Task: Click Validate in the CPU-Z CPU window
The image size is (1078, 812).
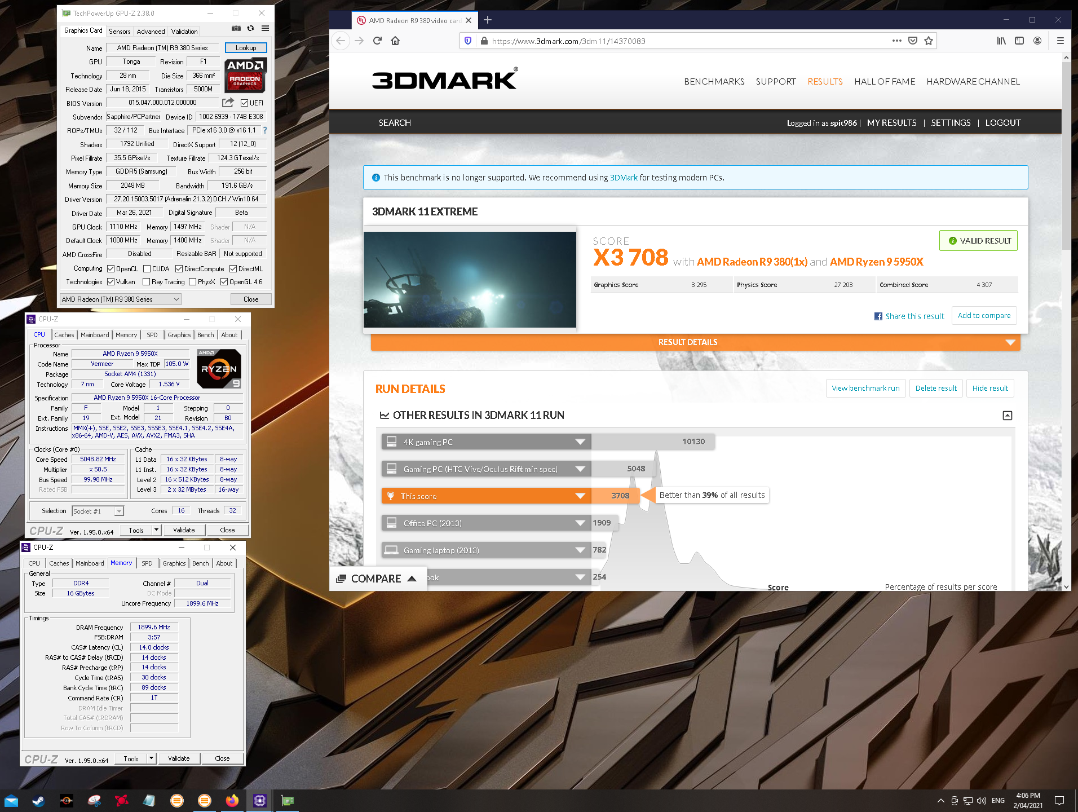Action: pyautogui.click(x=184, y=530)
